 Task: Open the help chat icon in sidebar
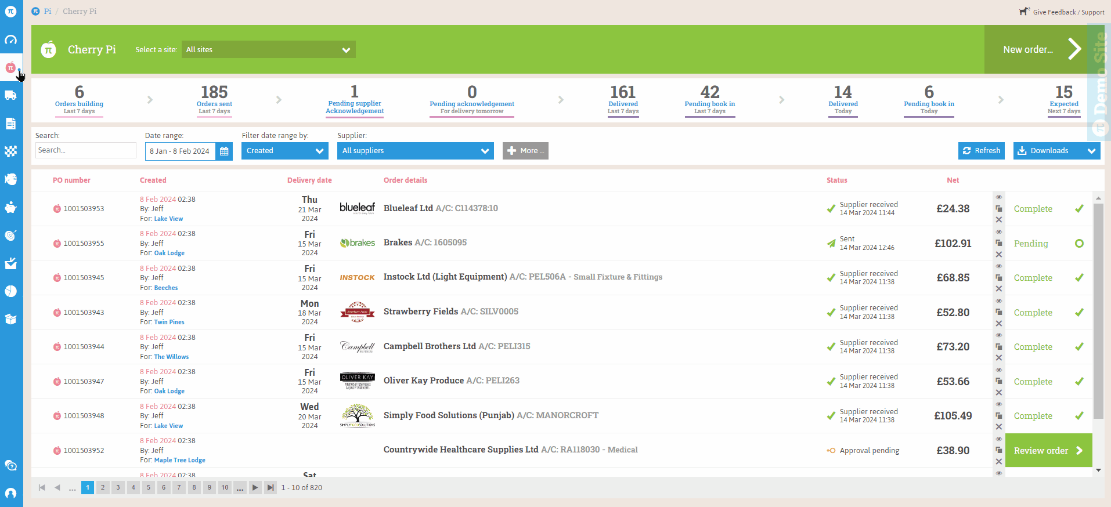(11, 465)
